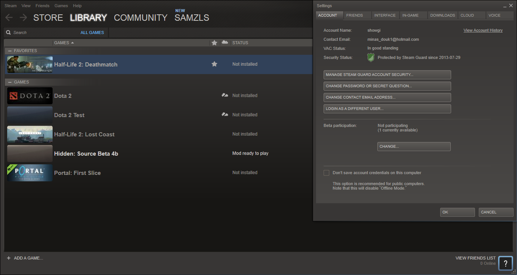
Task: Click the Steam Guard green shield icon
Action: pos(371,58)
